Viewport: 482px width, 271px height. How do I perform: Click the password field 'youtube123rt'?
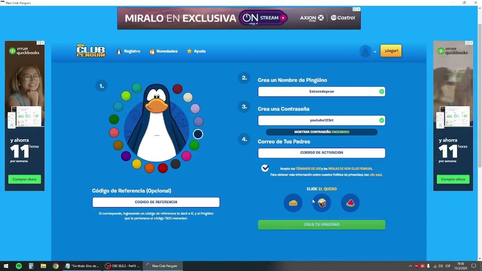pyautogui.click(x=322, y=120)
